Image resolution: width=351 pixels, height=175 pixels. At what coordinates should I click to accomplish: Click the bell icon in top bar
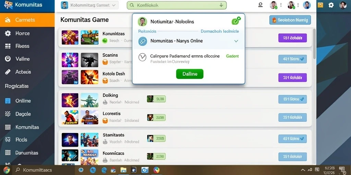tap(261, 5)
